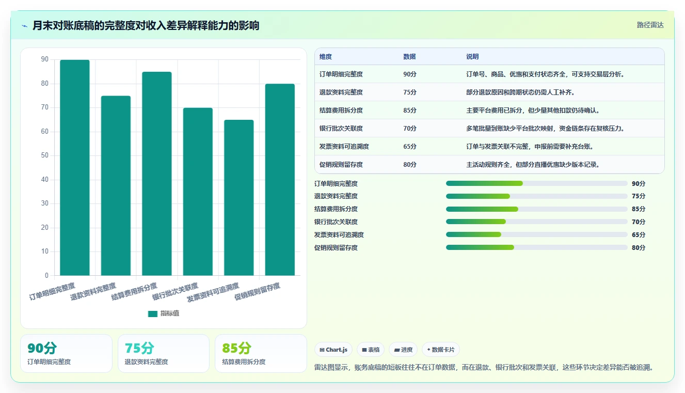This screenshot has height=393, width=685.
Task: Click the description starting 主要平台费用
Action: (x=533, y=111)
